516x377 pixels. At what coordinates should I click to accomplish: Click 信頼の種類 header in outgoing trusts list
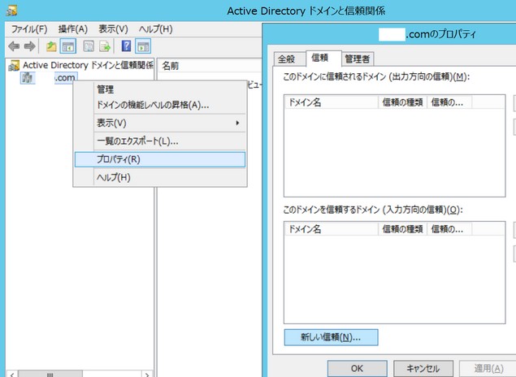(x=402, y=102)
